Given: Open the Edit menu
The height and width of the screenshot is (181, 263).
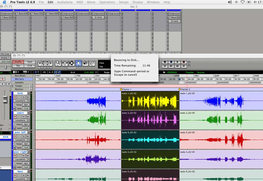Looking at the screenshot, I should (x=50, y=2).
